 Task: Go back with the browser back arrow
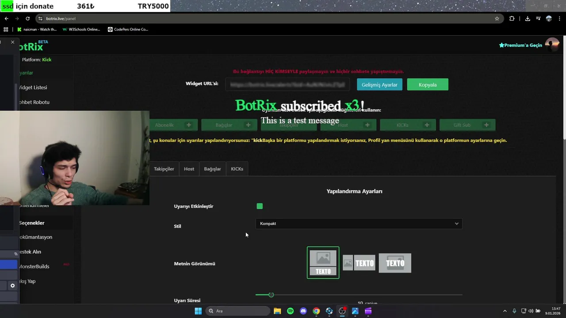(6, 19)
